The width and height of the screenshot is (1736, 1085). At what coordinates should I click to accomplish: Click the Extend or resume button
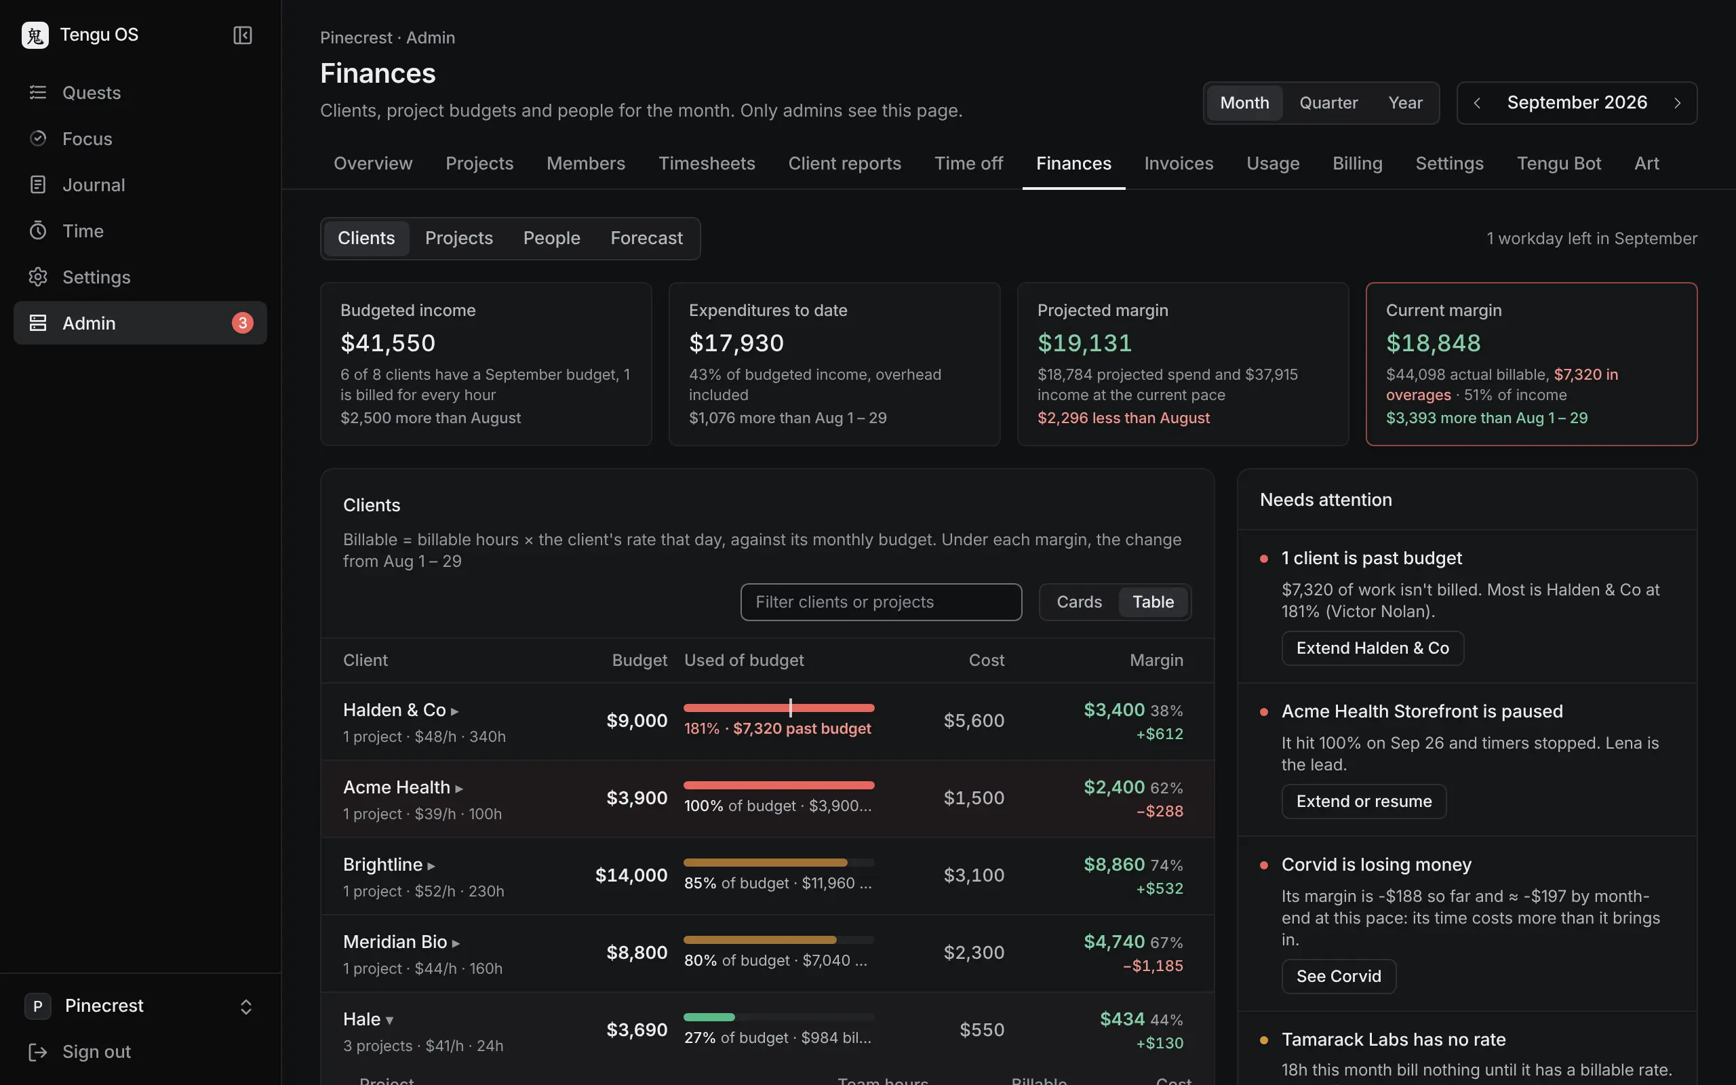1364,802
